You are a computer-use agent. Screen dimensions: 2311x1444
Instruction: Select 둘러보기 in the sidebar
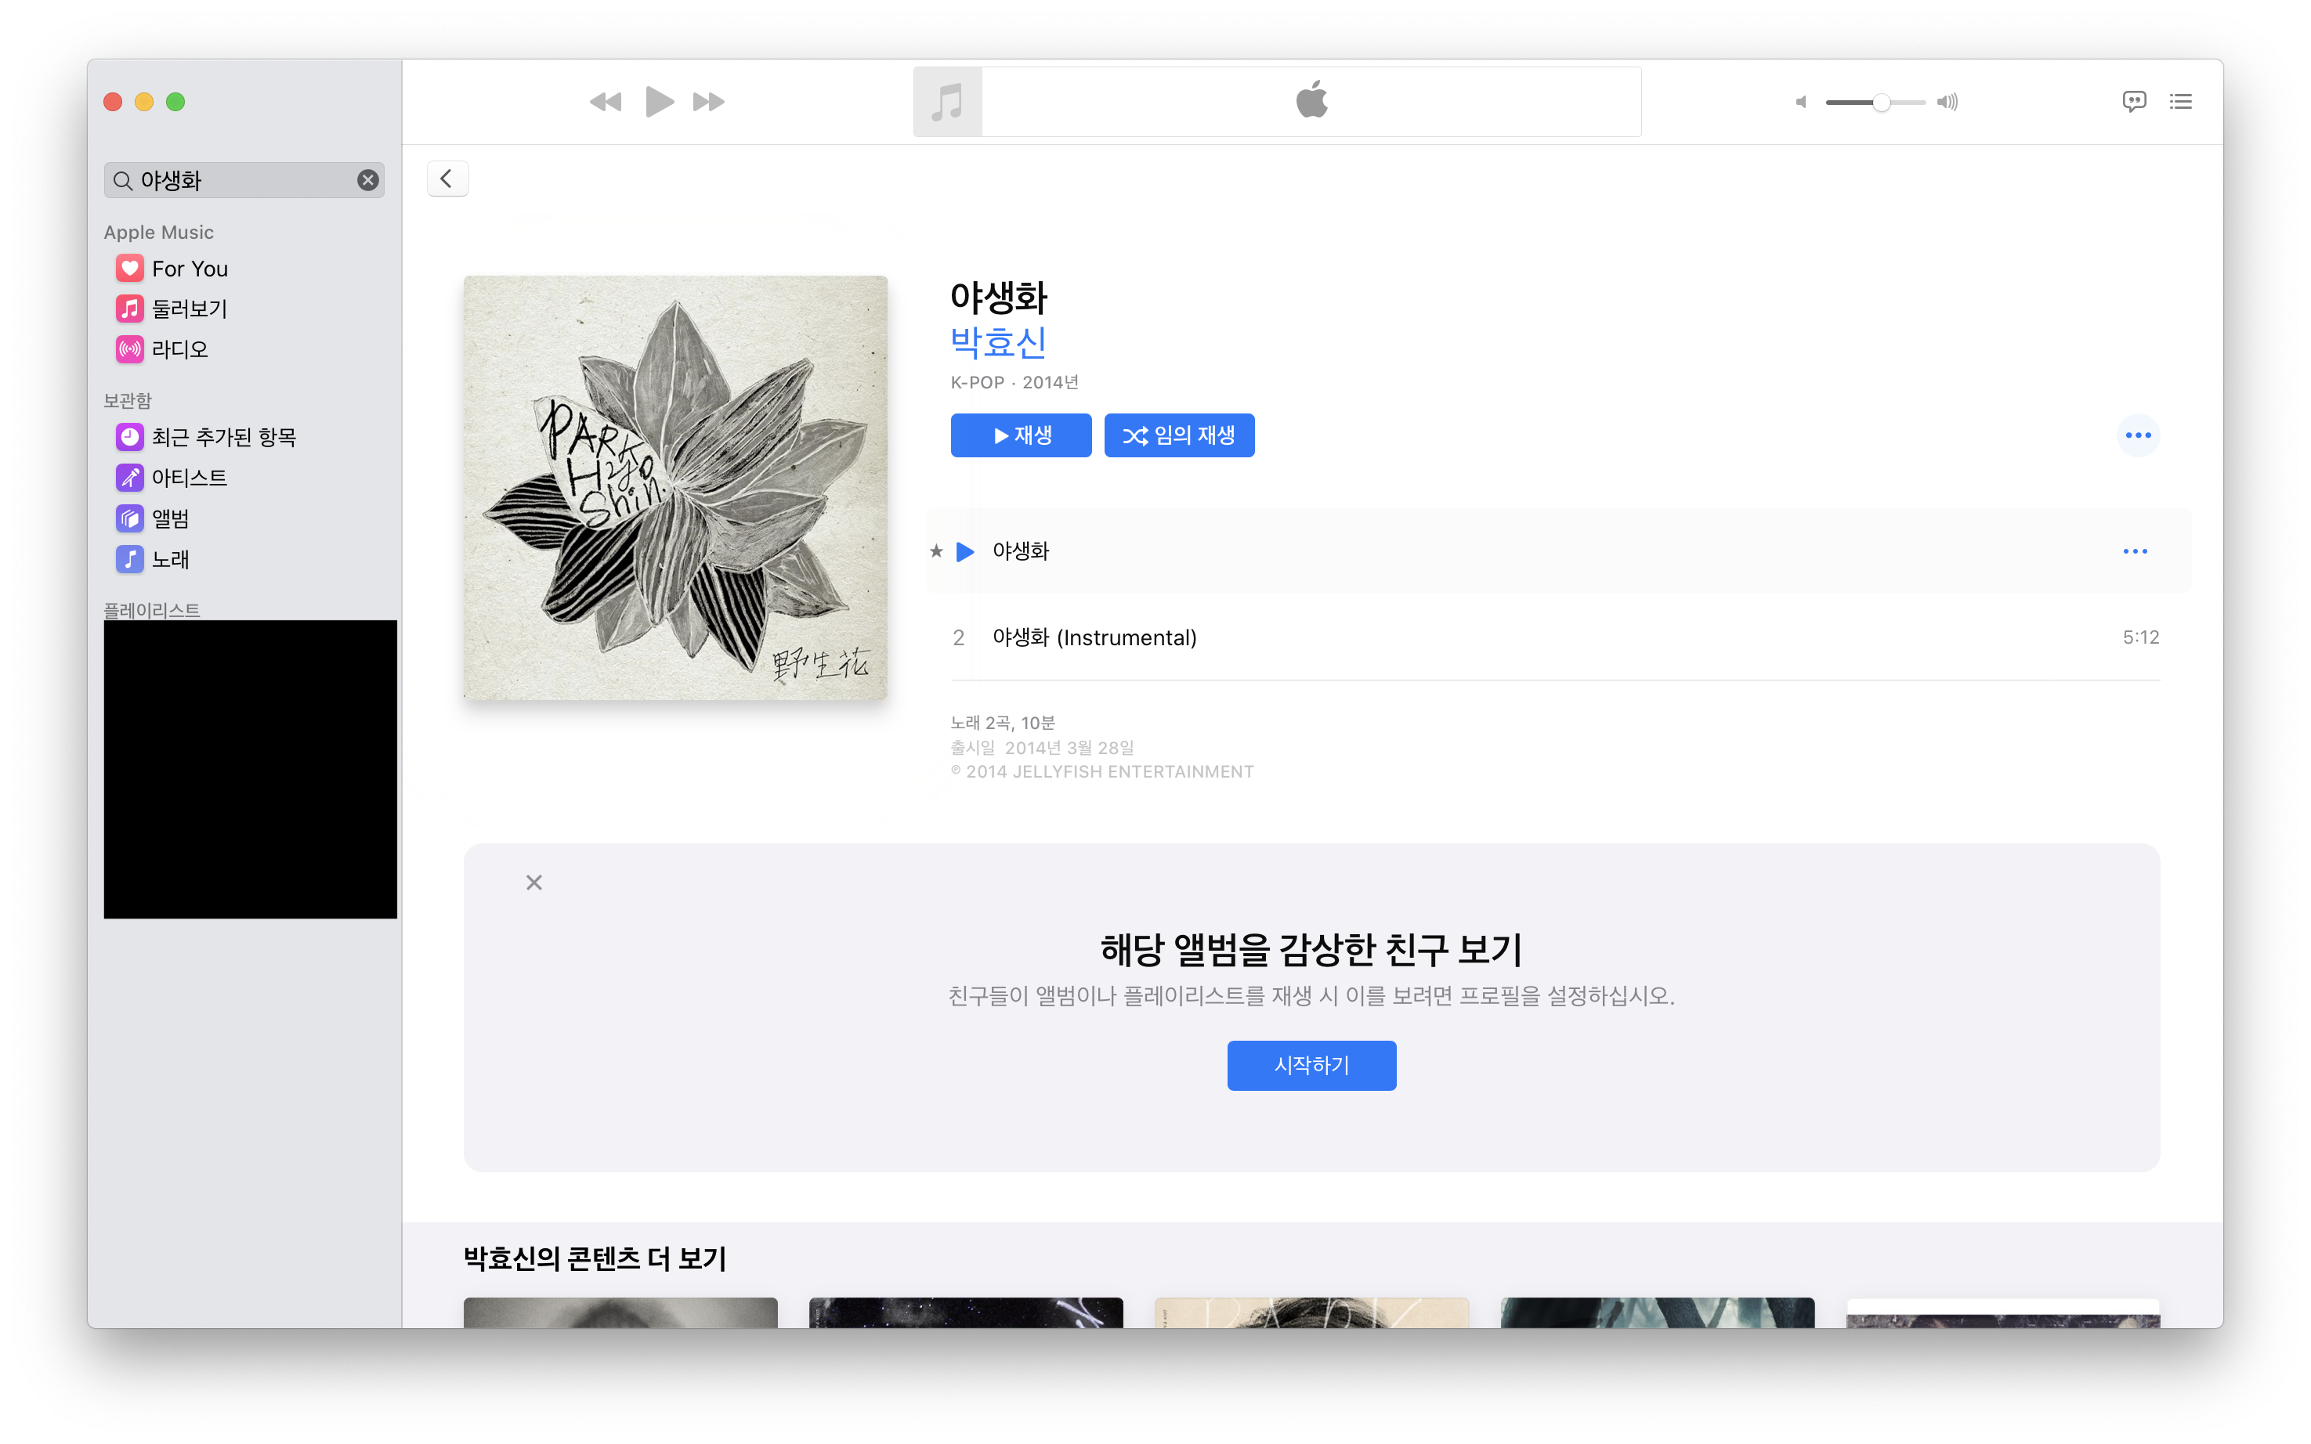tap(189, 309)
